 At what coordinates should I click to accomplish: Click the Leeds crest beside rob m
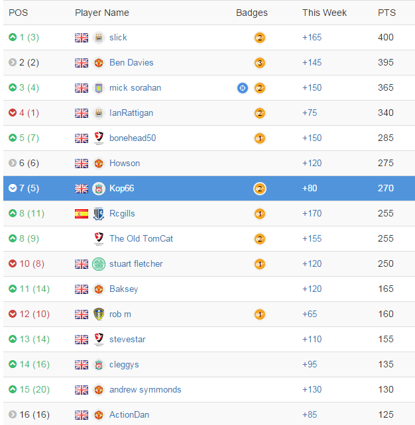pyautogui.click(x=99, y=314)
